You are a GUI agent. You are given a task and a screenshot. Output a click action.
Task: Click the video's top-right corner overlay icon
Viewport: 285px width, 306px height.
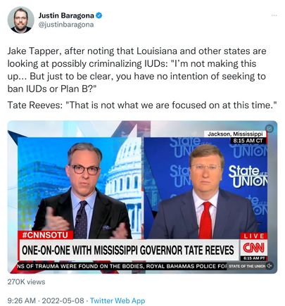click(270, 129)
